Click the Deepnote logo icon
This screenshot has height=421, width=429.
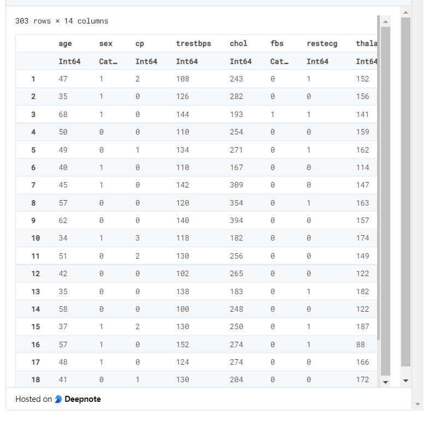58,399
